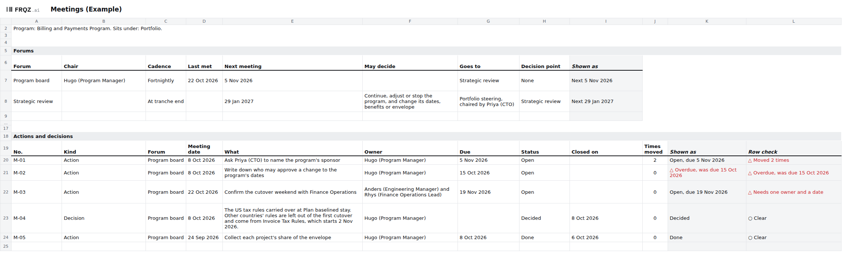Click the M-03 number cell
Viewport: 855px width, 257px height.
pos(37,192)
